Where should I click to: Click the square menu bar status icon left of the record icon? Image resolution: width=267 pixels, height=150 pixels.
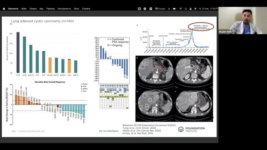click(139, 9)
